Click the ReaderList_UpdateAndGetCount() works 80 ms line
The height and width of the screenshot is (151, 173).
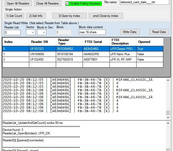point(33,123)
